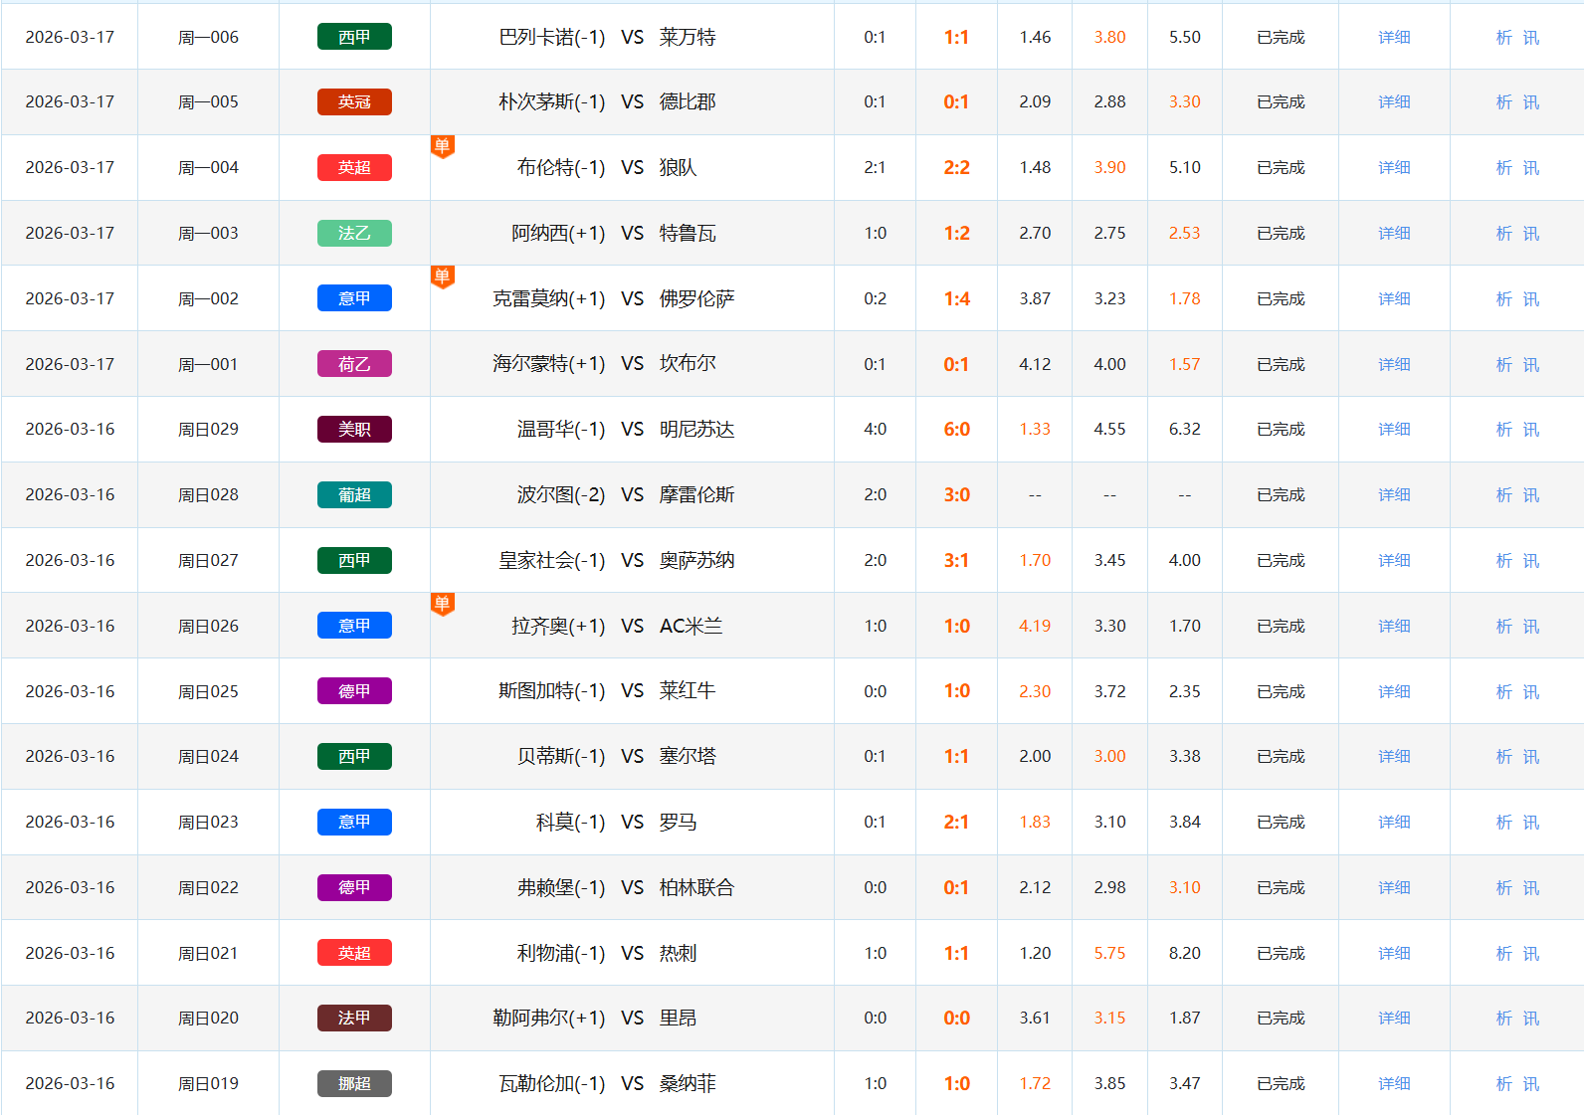This screenshot has height=1115, width=1584.
Task: Click the 法乙 league tag for match 周一003
Action: (354, 233)
